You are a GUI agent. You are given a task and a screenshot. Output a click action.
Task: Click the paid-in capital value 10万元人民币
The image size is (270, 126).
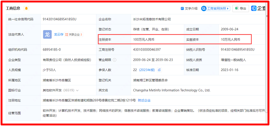[x=230, y=40]
